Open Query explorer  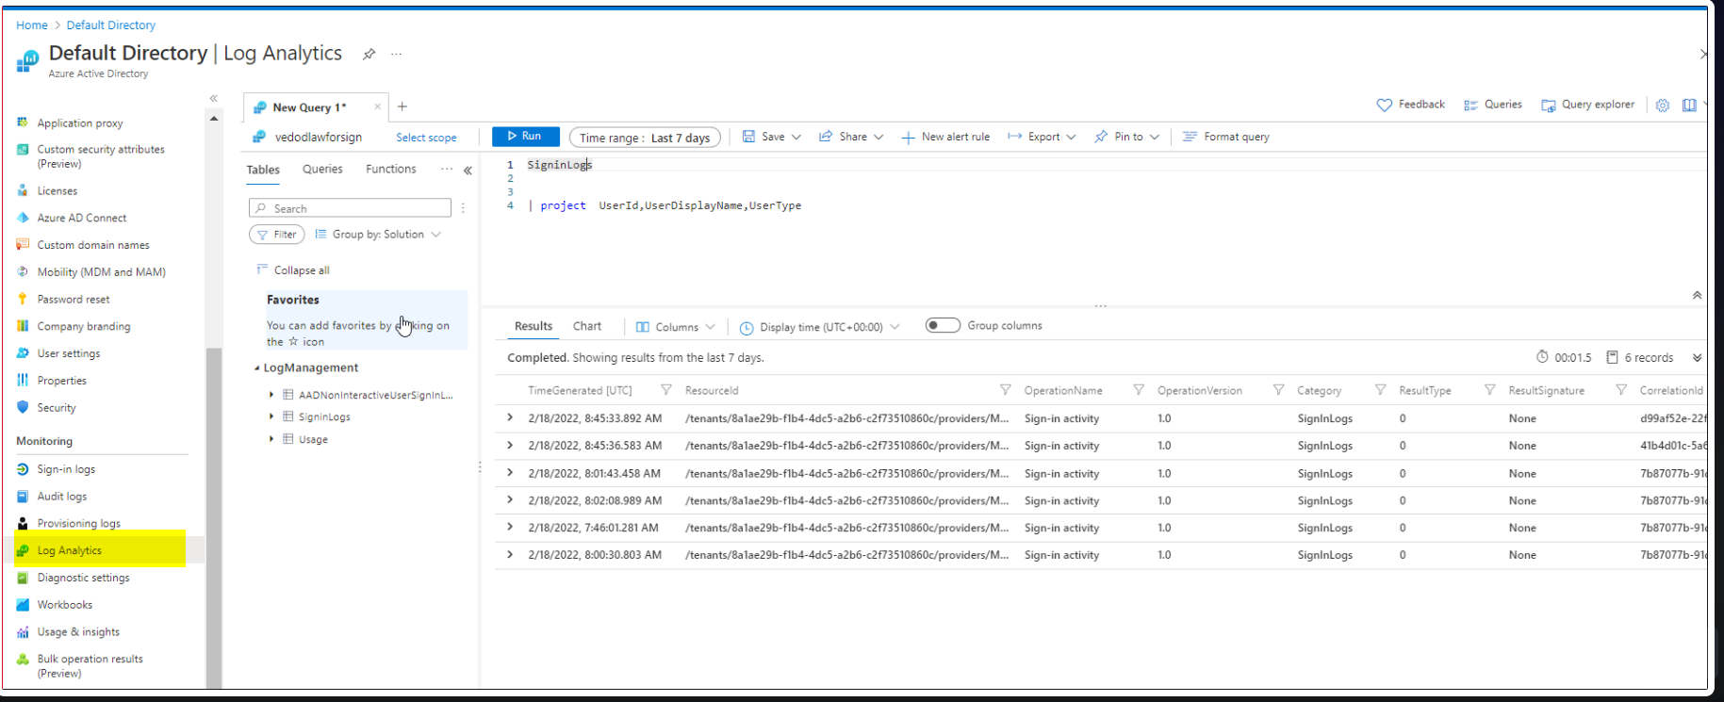pyautogui.click(x=1587, y=105)
